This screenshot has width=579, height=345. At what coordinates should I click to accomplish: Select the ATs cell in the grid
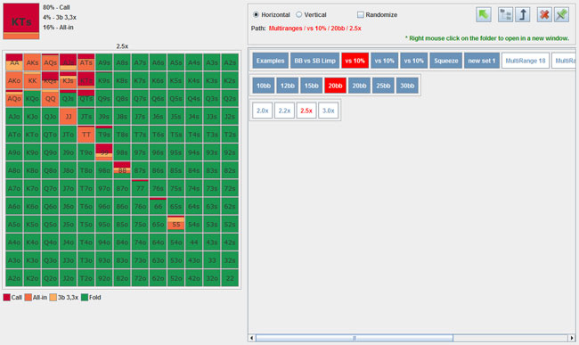click(86, 62)
